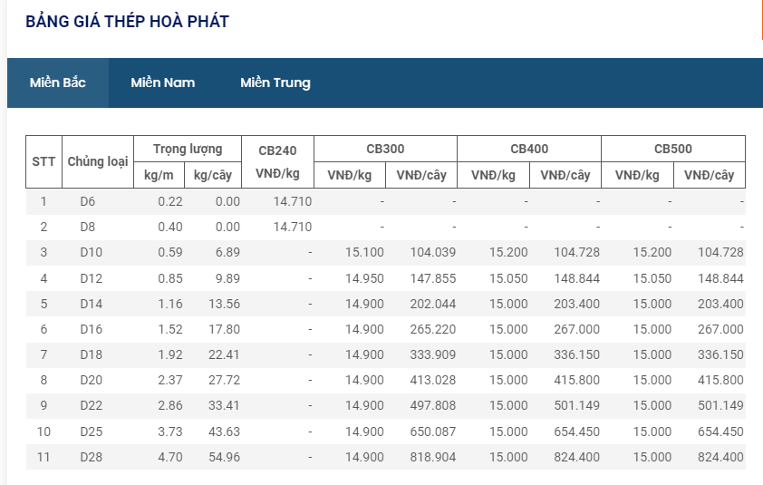Click the 43.63 kg/cây weight value

(x=225, y=432)
